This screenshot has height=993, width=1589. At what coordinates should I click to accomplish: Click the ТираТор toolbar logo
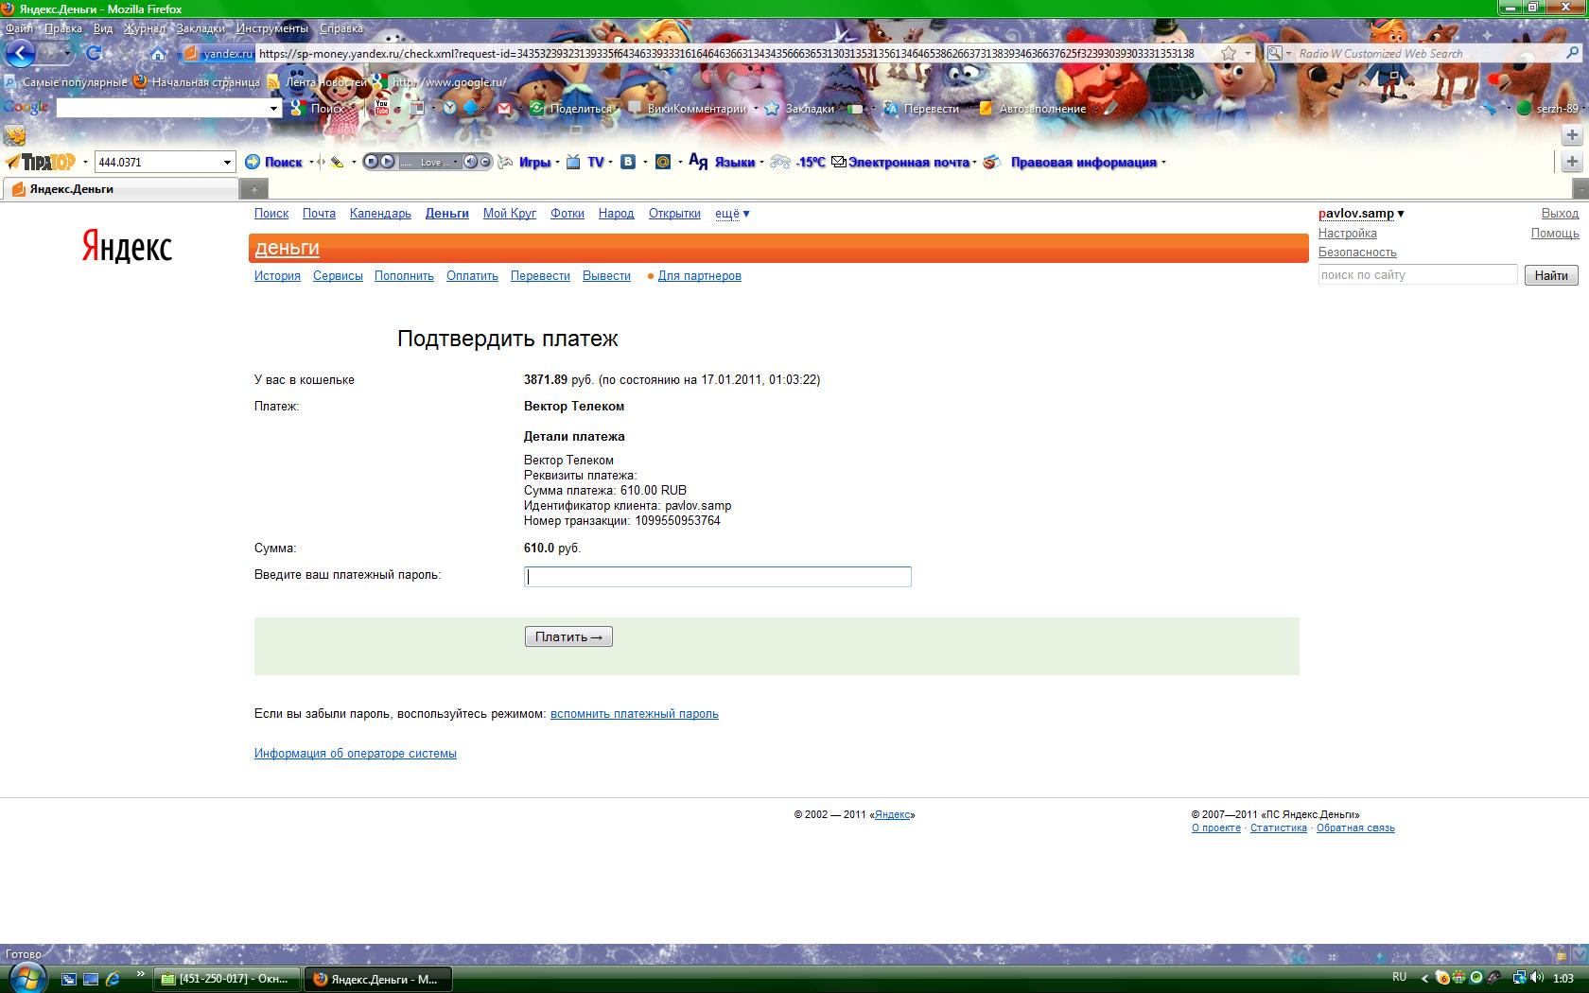42,162
